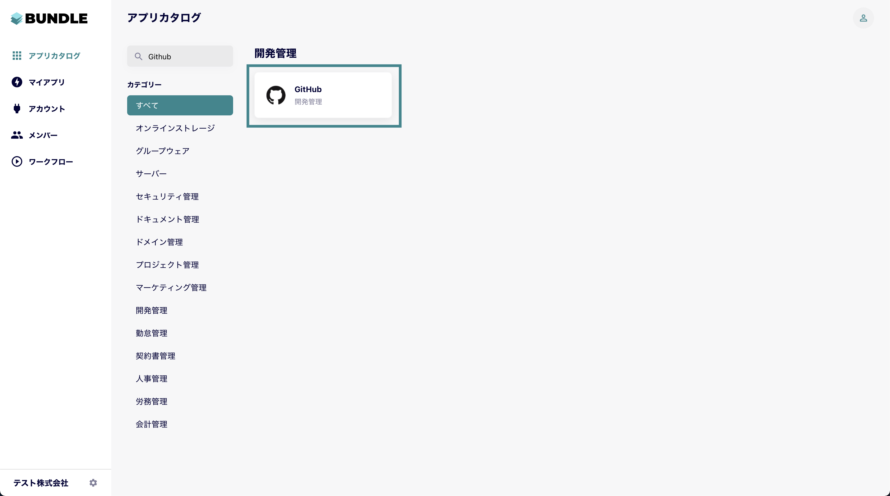890x496 pixels.
Task: Open settings gear beside テスト株式会社
Action: click(93, 483)
